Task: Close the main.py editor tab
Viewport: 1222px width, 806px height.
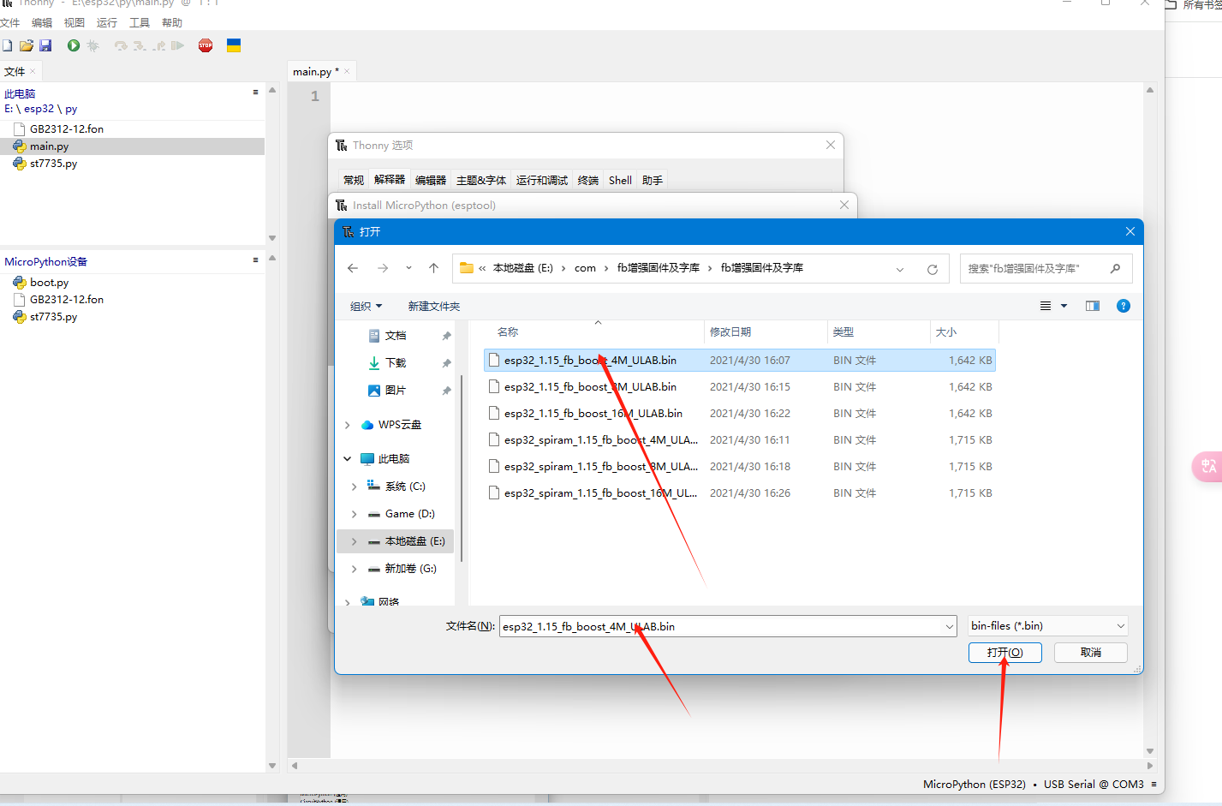Action: tap(347, 72)
